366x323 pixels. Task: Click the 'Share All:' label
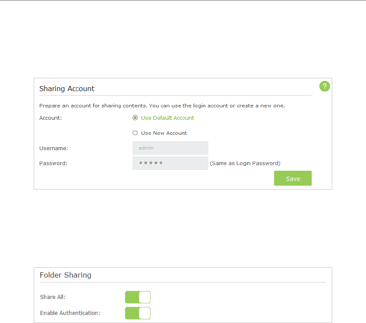[53, 297]
